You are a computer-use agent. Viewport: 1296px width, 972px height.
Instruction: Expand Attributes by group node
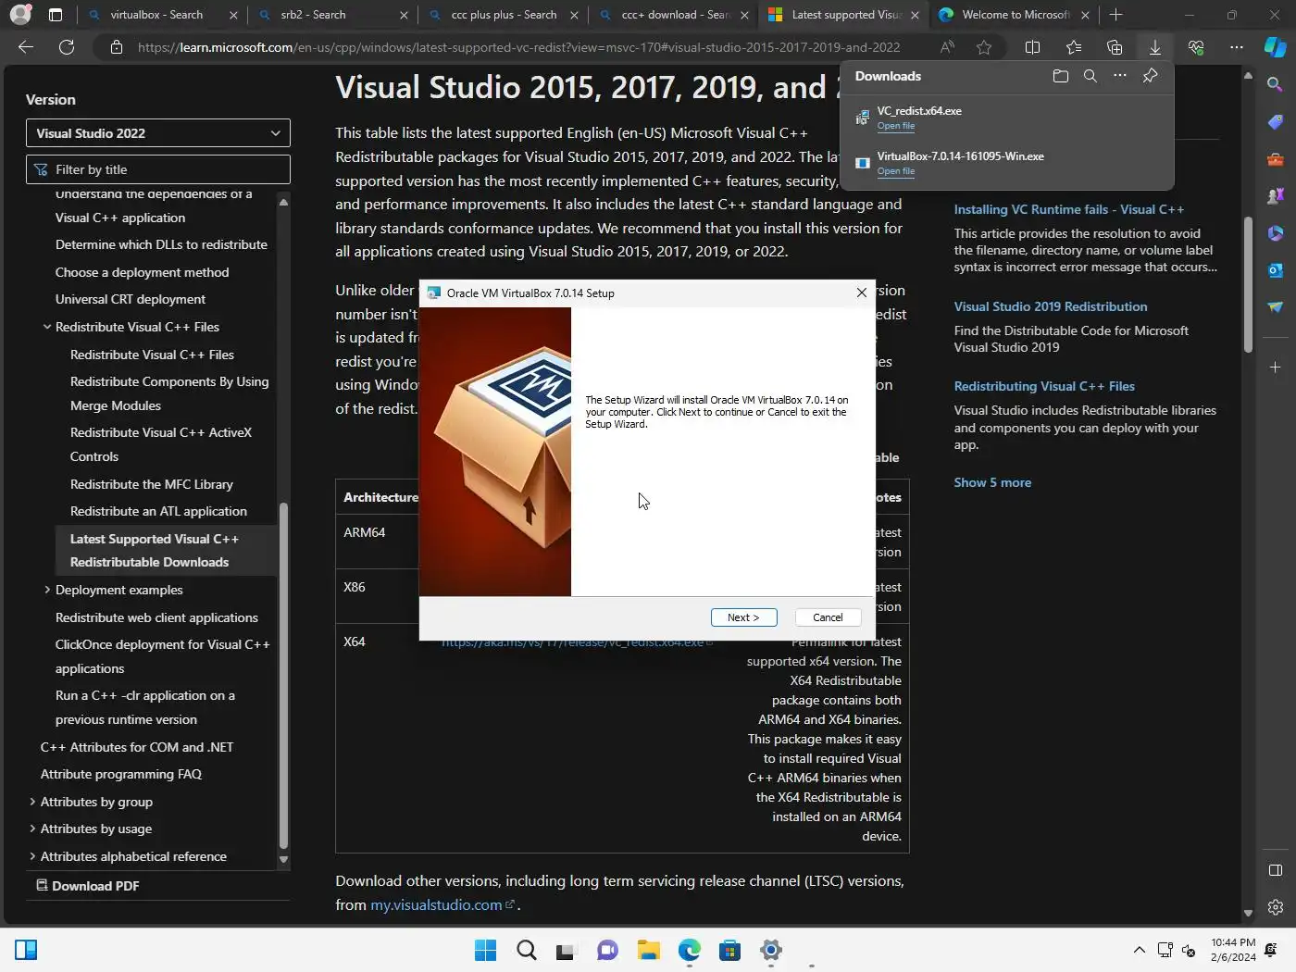pyautogui.click(x=32, y=802)
